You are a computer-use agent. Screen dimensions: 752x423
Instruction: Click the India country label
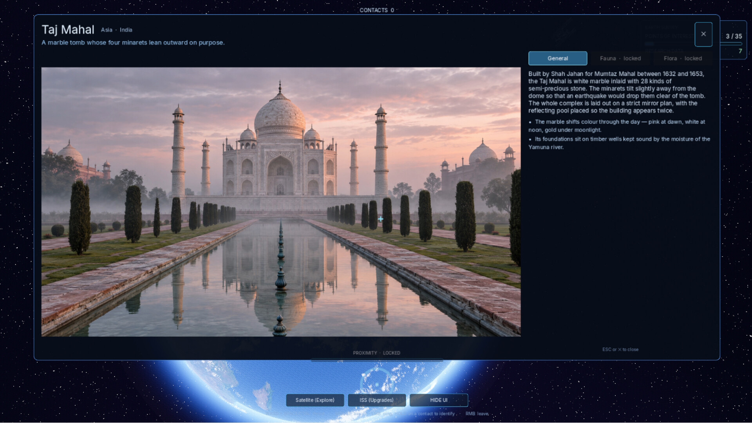(126, 30)
